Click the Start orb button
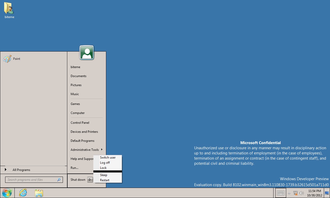The width and height of the screenshot is (330, 198). [x=7, y=193]
